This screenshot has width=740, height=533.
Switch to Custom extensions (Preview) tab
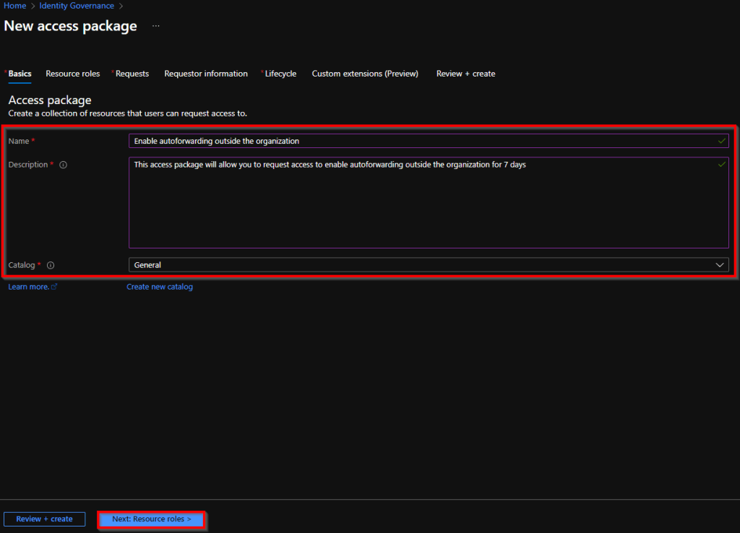click(x=365, y=74)
